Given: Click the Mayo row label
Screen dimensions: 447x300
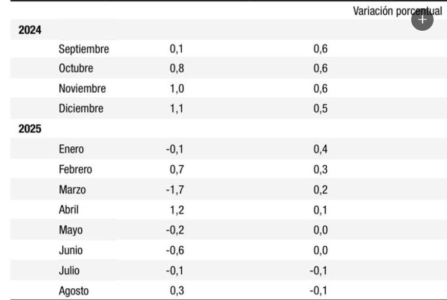Looking at the screenshot, I should click(x=71, y=230).
